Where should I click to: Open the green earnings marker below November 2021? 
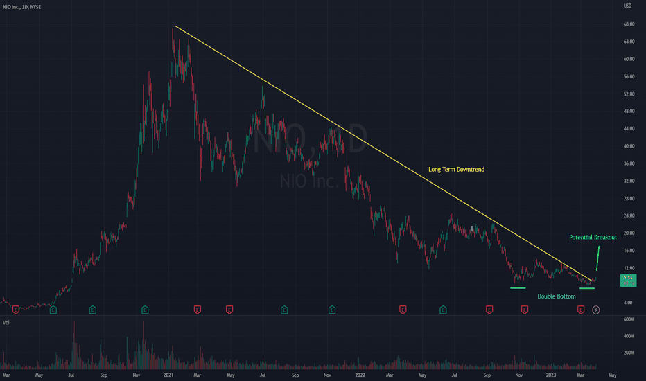click(x=332, y=310)
